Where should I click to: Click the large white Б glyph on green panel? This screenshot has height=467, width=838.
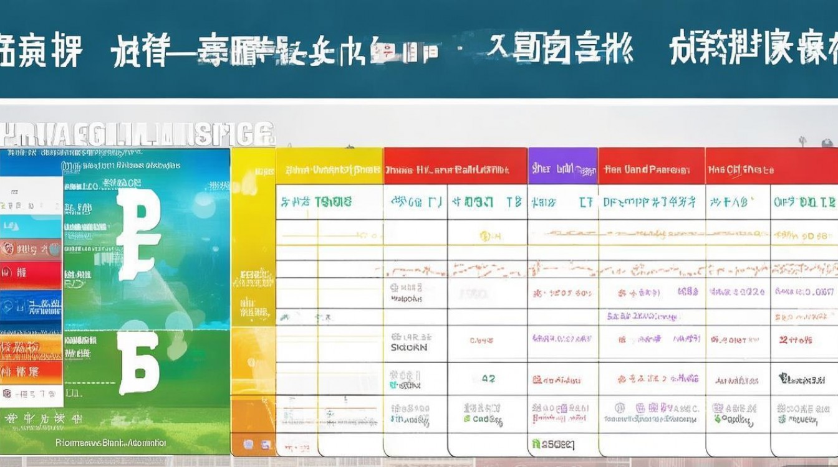[x=138, y=364]
